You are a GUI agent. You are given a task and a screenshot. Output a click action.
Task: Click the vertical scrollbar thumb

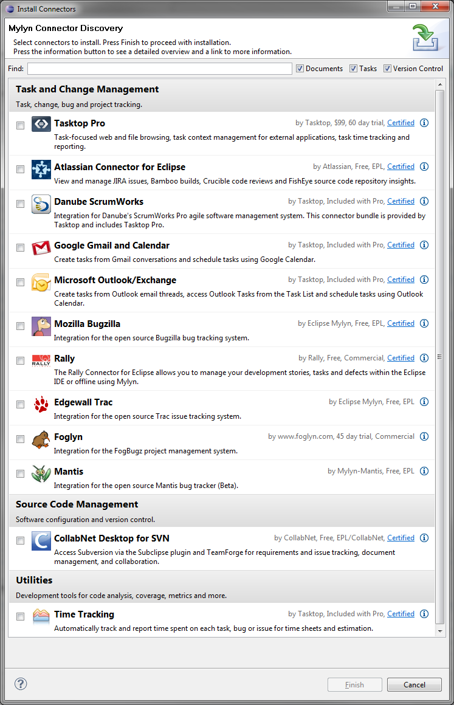click(440, 357)
